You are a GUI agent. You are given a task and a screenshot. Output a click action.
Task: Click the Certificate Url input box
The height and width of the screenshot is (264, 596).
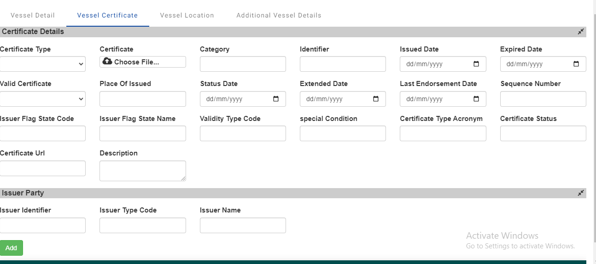point(42,168)
